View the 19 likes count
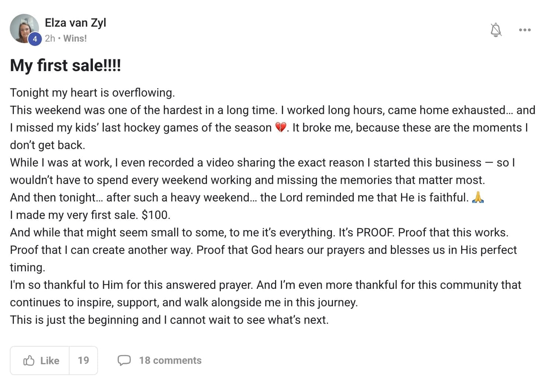 pyautogui.click(x=83, y=360)
